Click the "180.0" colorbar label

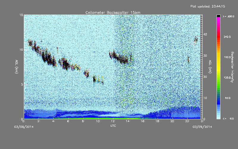tap(227, 57)
